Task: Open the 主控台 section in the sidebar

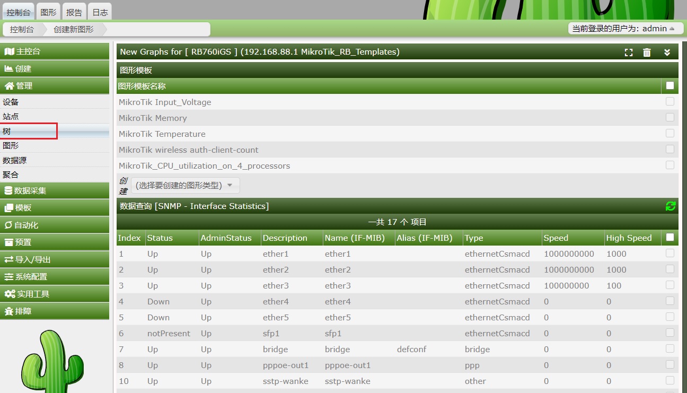Action: pyautogui.click(x=55, y=51)
